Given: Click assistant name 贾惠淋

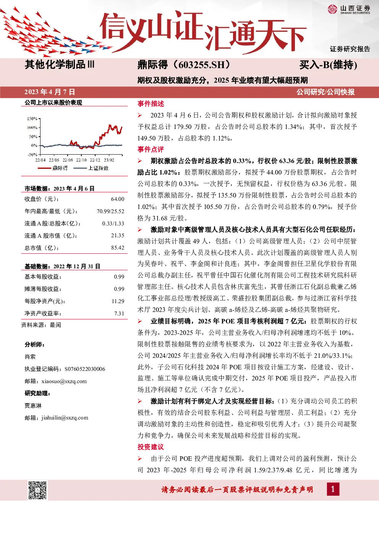Looking at the screenshot, I should (x=33, y=406).
